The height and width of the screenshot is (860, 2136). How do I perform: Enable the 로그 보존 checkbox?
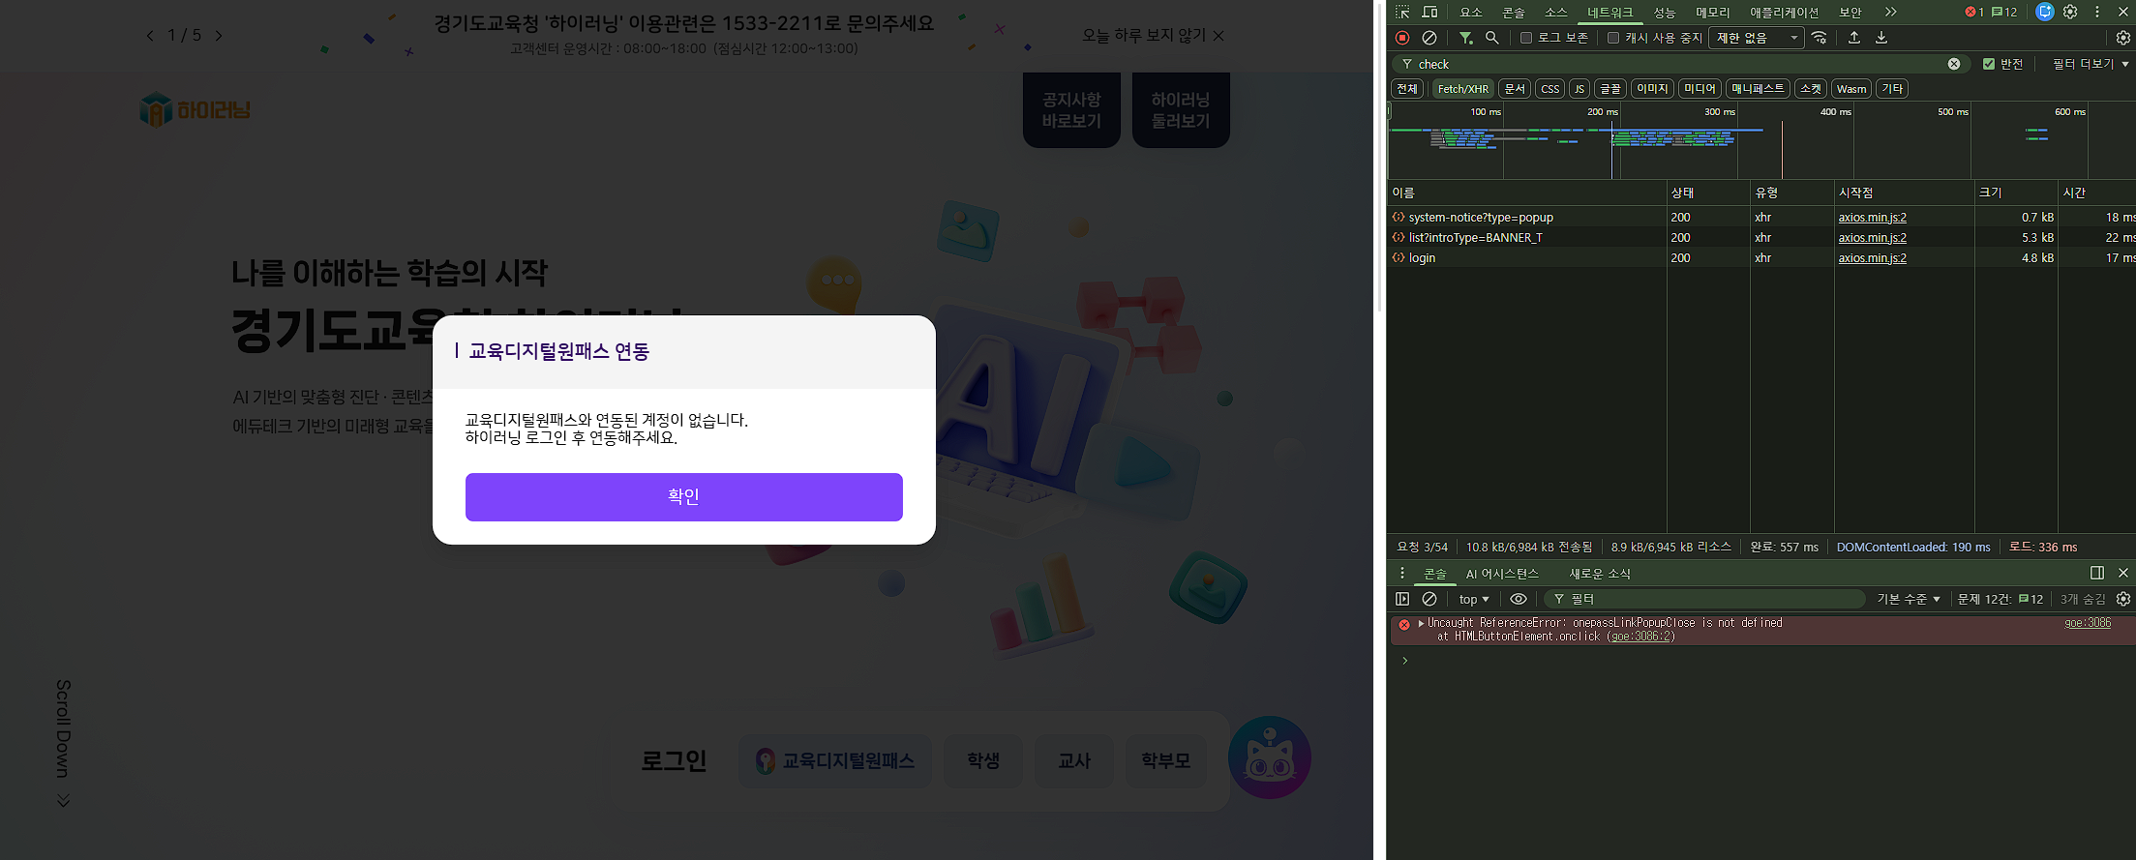[x=1526, y=38]
